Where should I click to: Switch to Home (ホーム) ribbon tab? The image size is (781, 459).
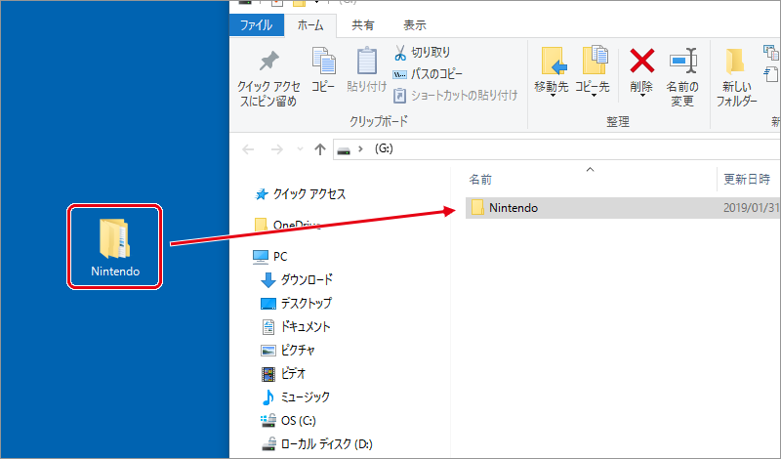pyautogui.click(x=310, y=25)
